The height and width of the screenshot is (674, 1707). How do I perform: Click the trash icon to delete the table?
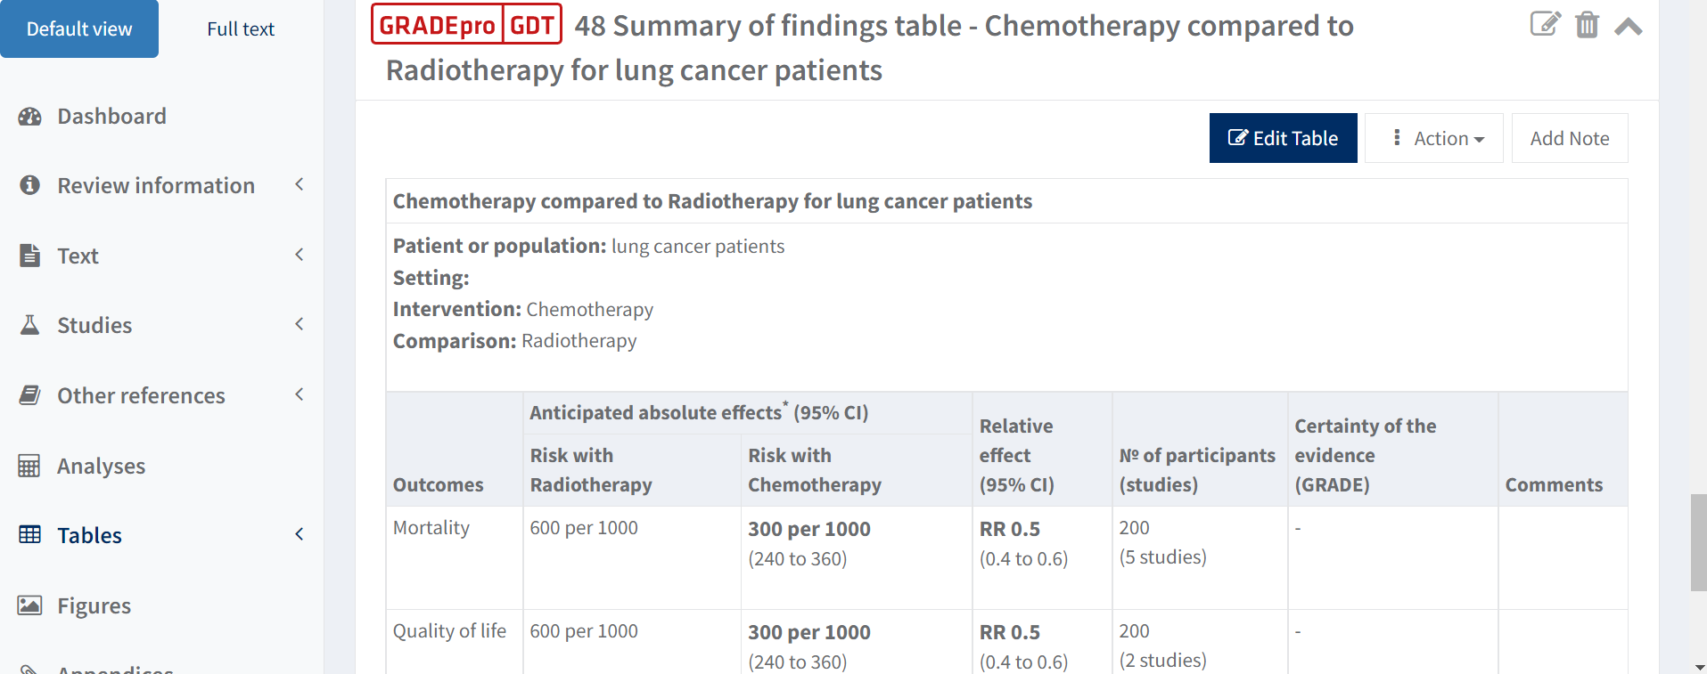click(x=1587, y=25)
